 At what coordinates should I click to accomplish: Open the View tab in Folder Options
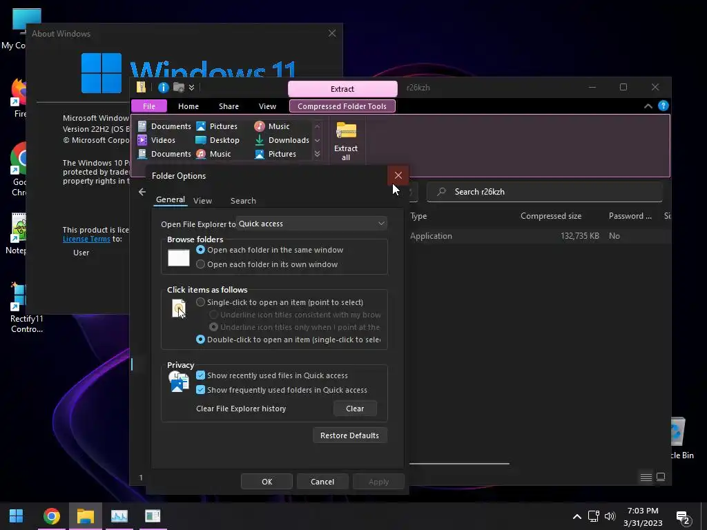(202, 201)
